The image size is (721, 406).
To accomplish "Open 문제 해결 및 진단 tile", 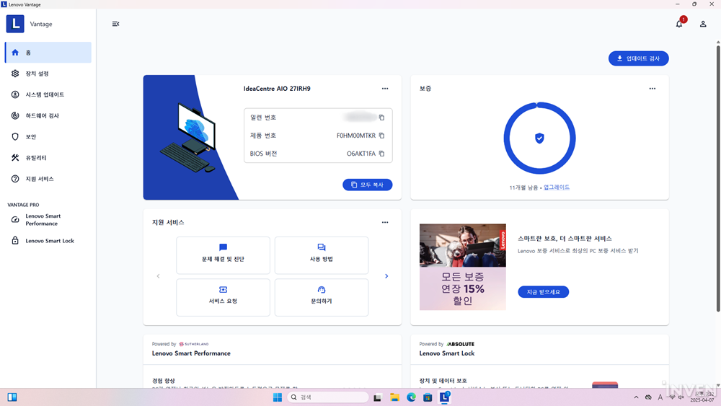I will (223, 255).
